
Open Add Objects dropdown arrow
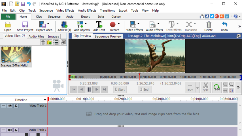click(x=86, y=24)
